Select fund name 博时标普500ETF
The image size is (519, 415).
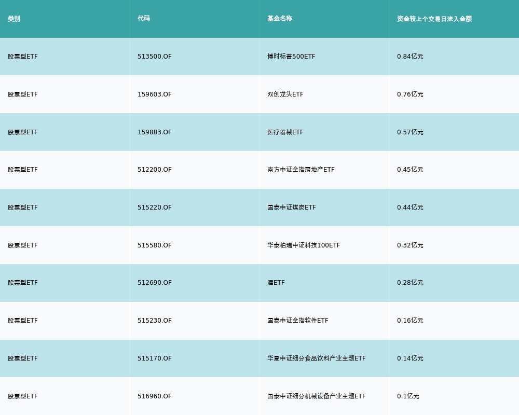pyautogui.click(x=291, y=57)
